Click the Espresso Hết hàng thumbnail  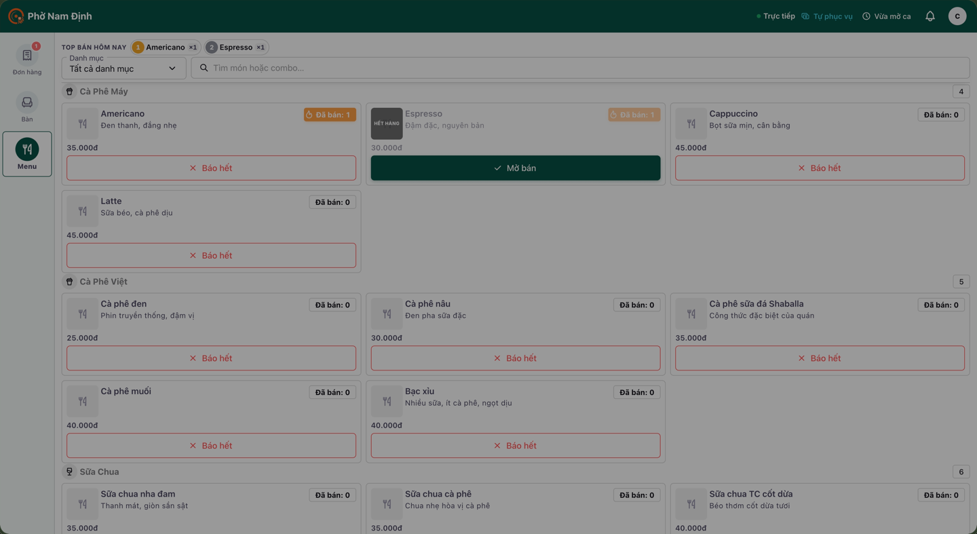coord(387,123)
